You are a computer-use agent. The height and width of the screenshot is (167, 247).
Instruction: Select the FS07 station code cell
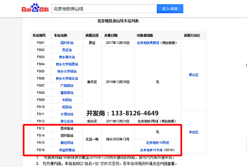[x=41, y=85]
